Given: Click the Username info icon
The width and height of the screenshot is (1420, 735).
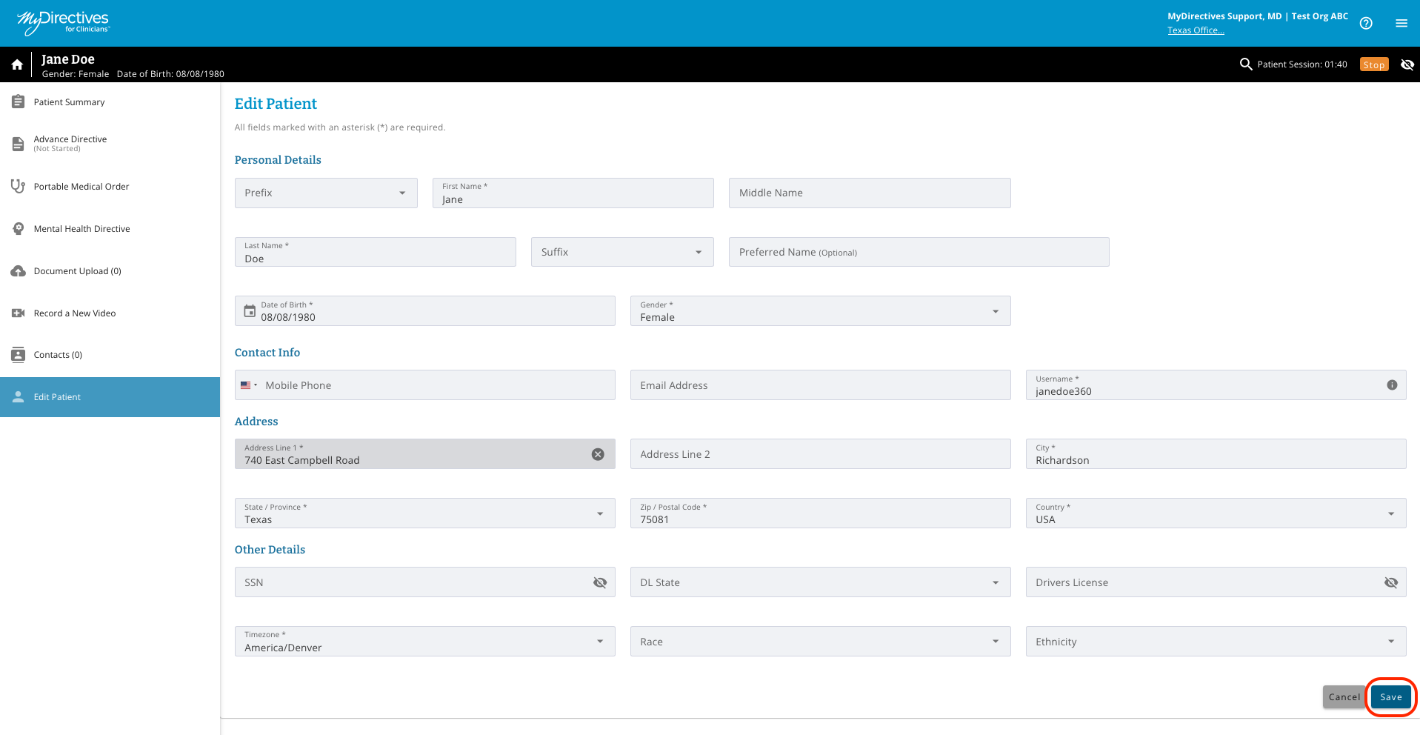Looking at the screenshot, I should click(1392, 385).
